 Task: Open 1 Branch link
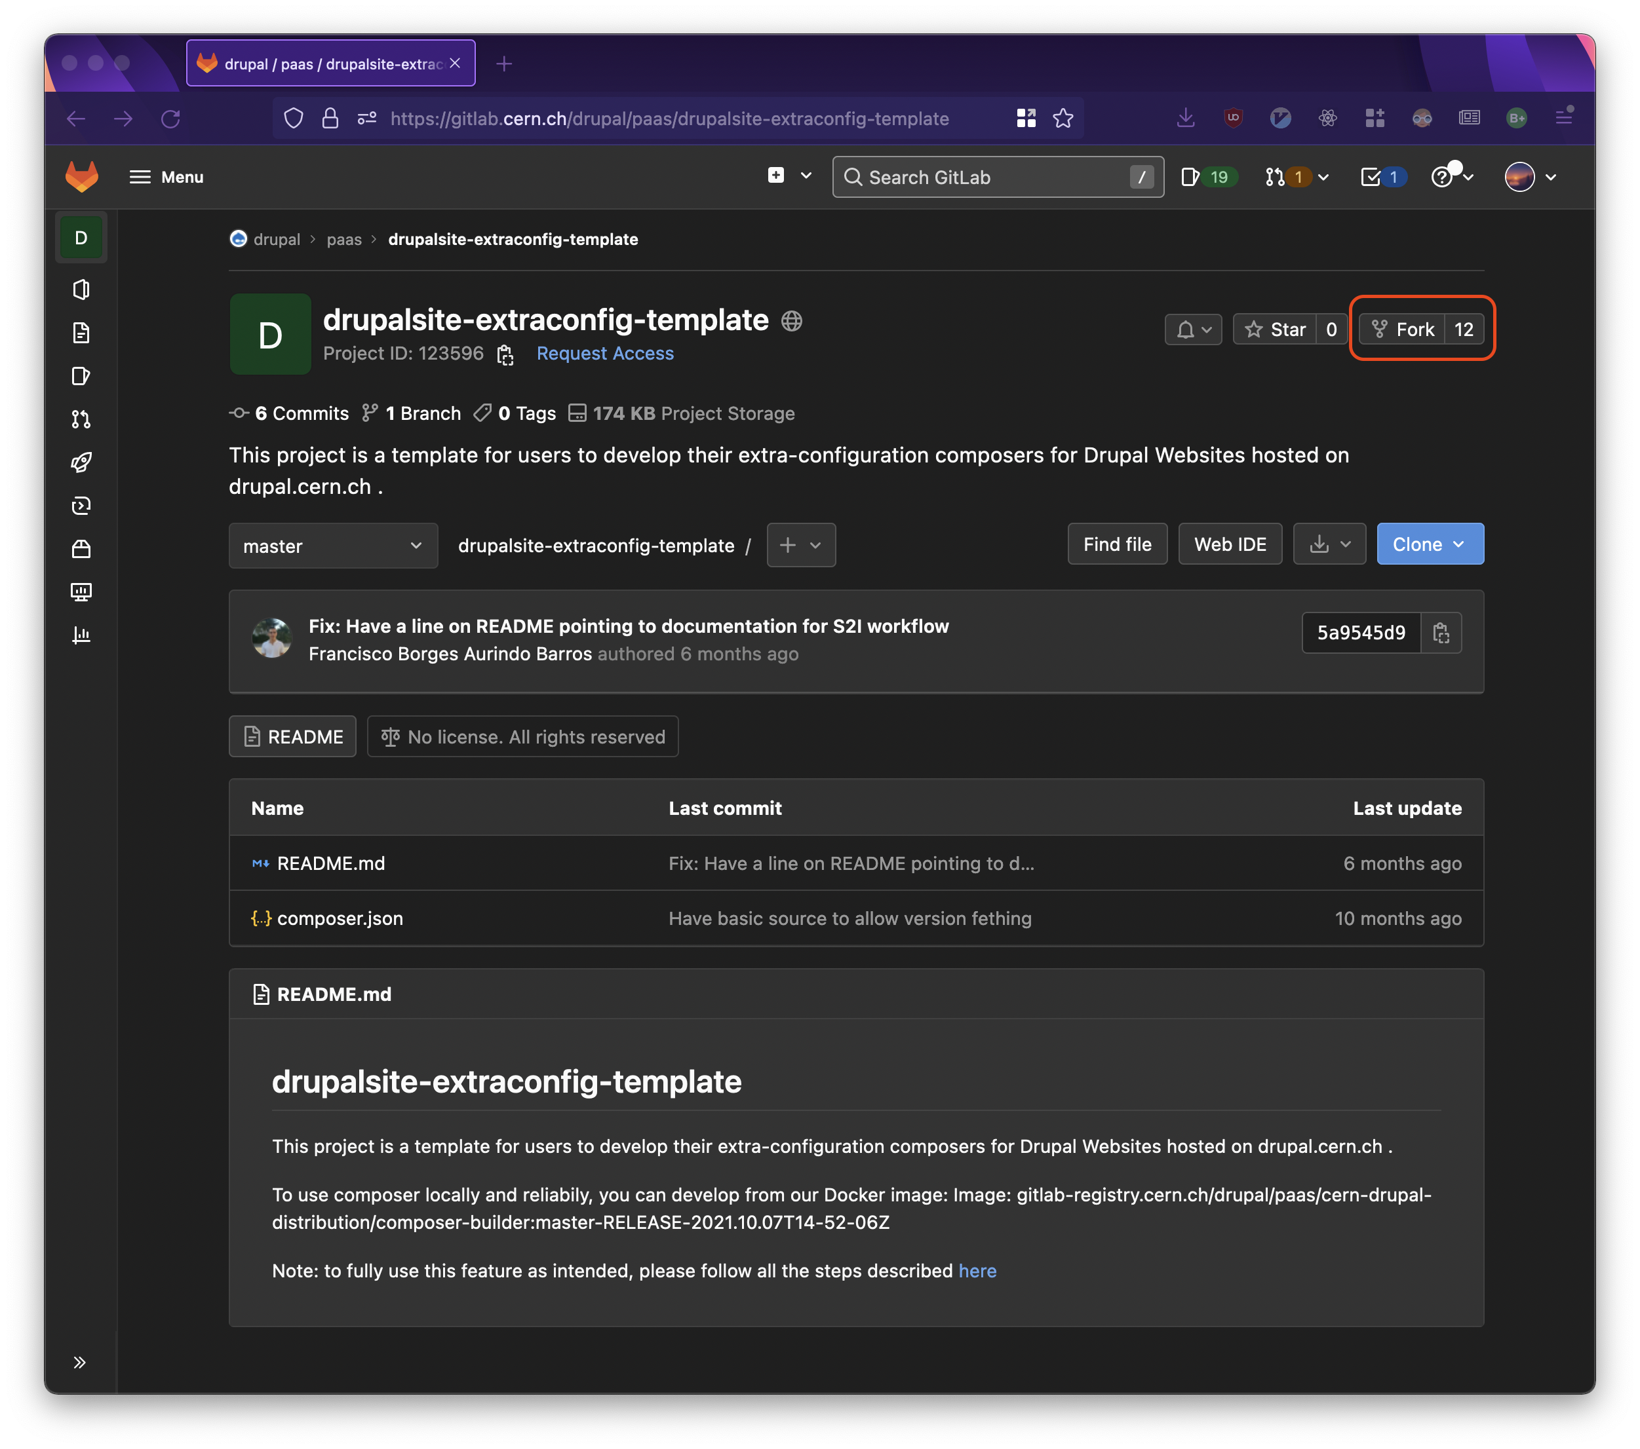pyautogui.click(x=412, y=414)
